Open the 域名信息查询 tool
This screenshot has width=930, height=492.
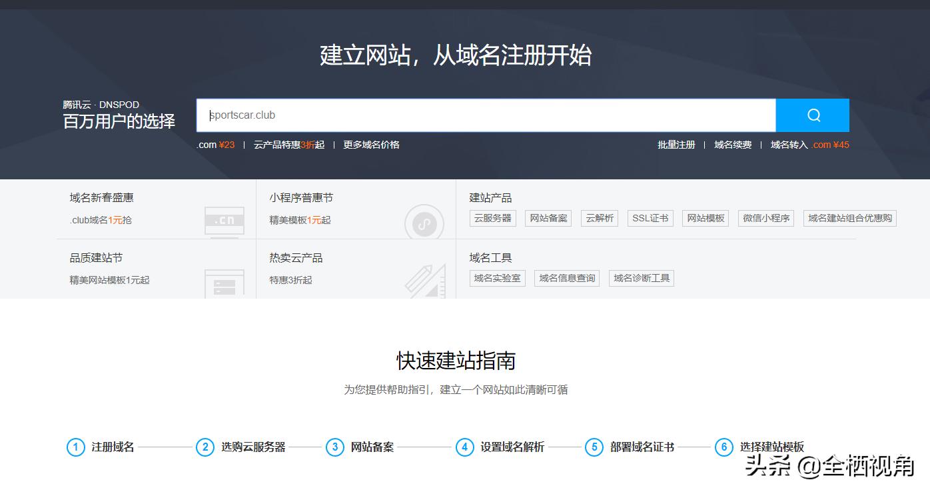pyautogui.click(x=567, y=278)
